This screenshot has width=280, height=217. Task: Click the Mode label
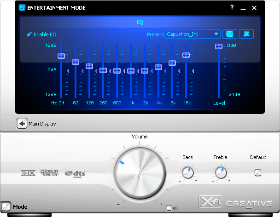click(20, 207)
